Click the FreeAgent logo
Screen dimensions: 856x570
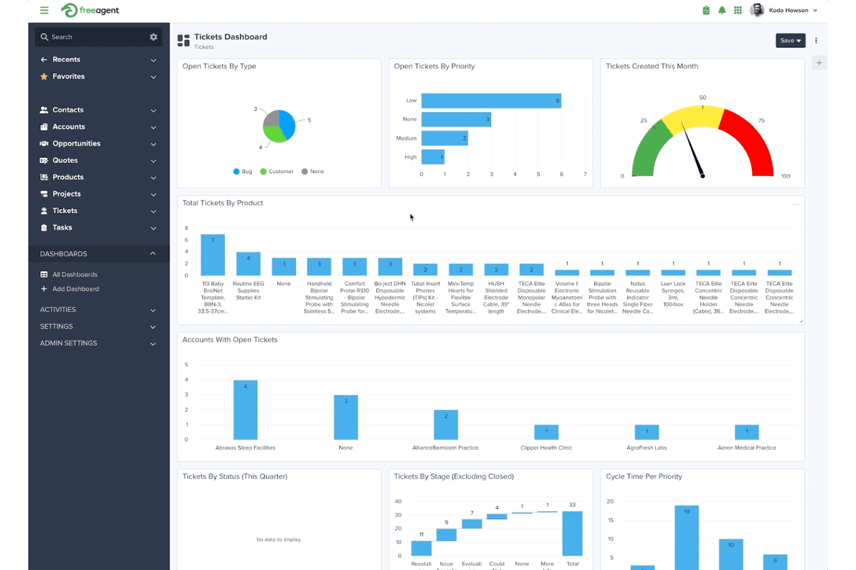tap(90, 10)
